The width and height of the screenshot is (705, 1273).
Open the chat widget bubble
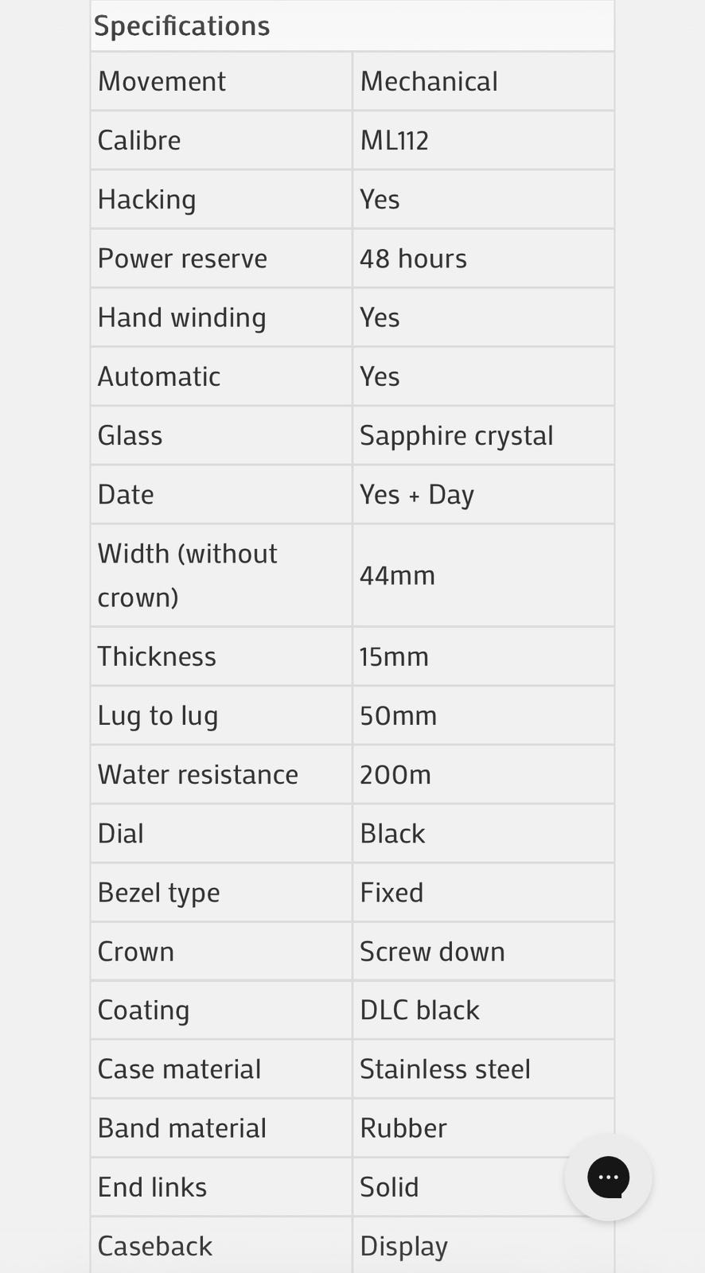coord(609,1177)
